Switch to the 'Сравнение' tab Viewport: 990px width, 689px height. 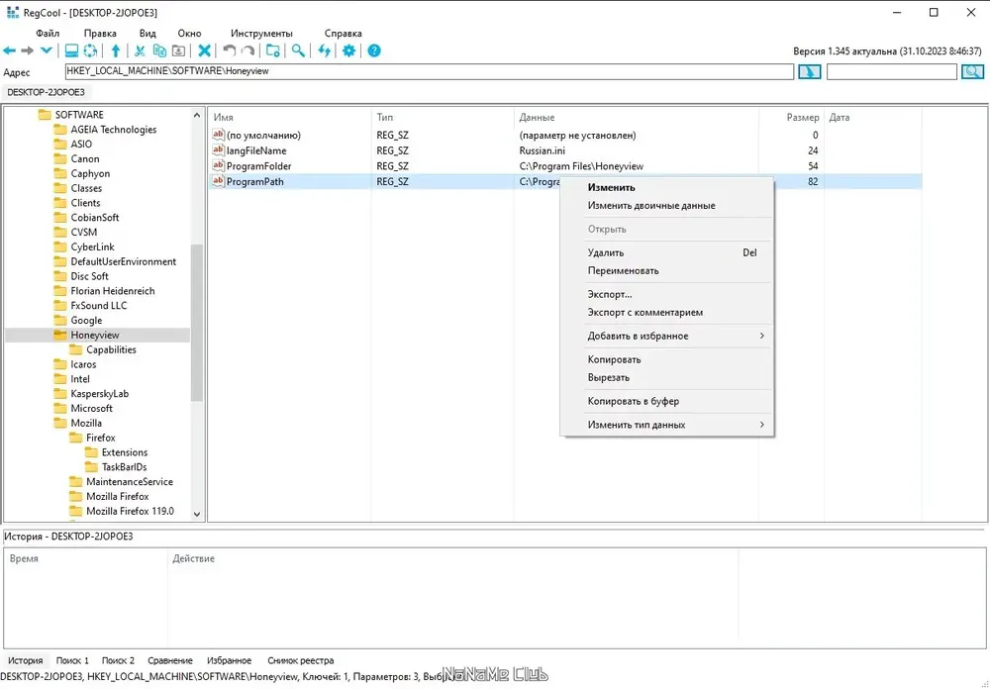170,660
